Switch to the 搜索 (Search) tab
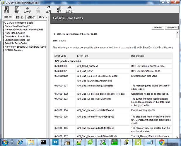The image size is (181, 146). click(31, 17)
